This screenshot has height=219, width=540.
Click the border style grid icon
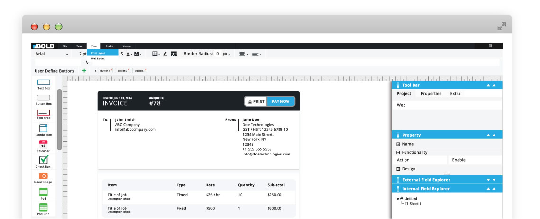[x=174, y=54]
